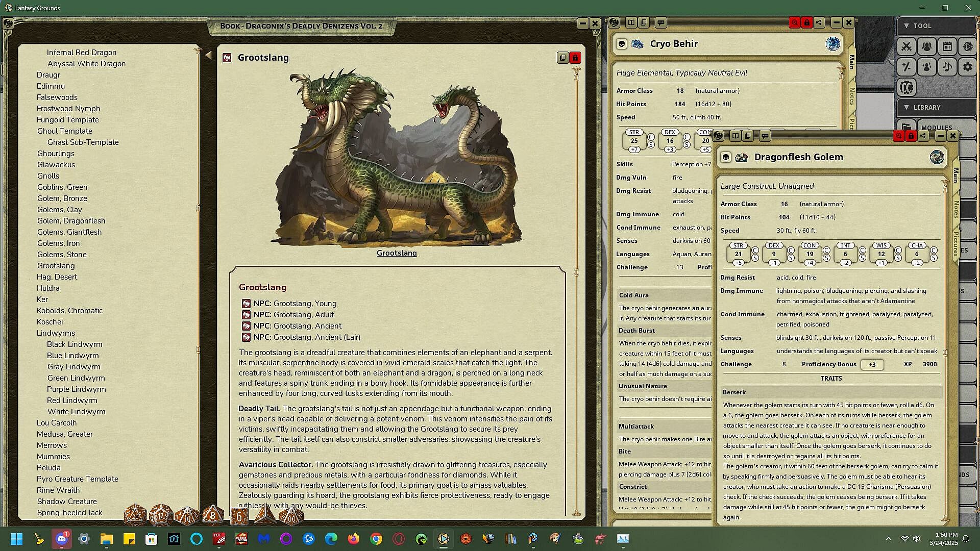The height and width of the screenshot is (551, 980).
Task: Collapse the TOOL sidebar section
Action: (x=906, y=26)
